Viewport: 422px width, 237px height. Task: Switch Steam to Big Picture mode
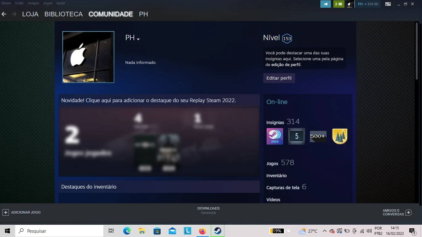point(388,4)
